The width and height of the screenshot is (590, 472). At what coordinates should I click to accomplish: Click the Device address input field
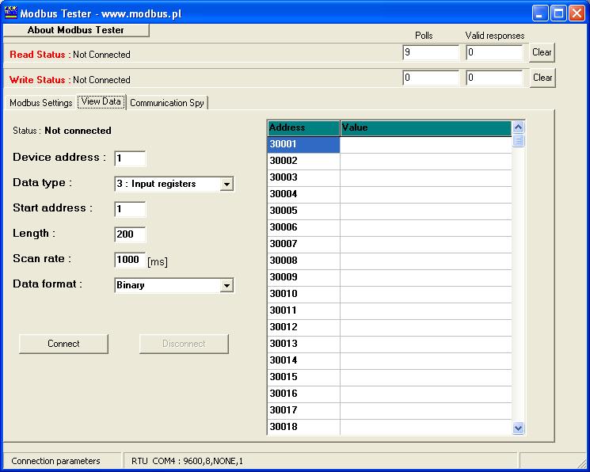130,158
